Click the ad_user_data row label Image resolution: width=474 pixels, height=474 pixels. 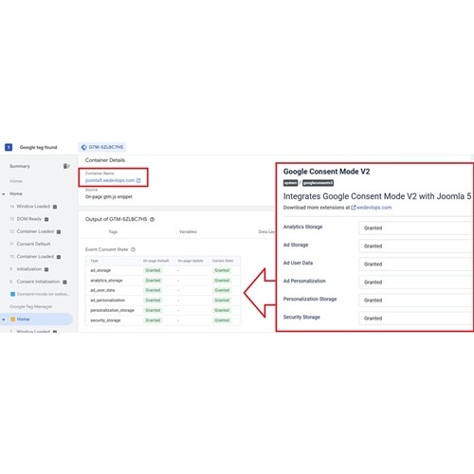102,290
